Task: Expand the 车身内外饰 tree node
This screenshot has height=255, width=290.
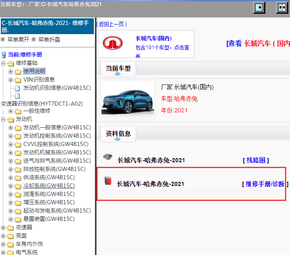Action: [3, 244]
